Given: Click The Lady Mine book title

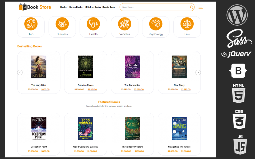Looking at the screenshot, I should [x=39, y=85].
